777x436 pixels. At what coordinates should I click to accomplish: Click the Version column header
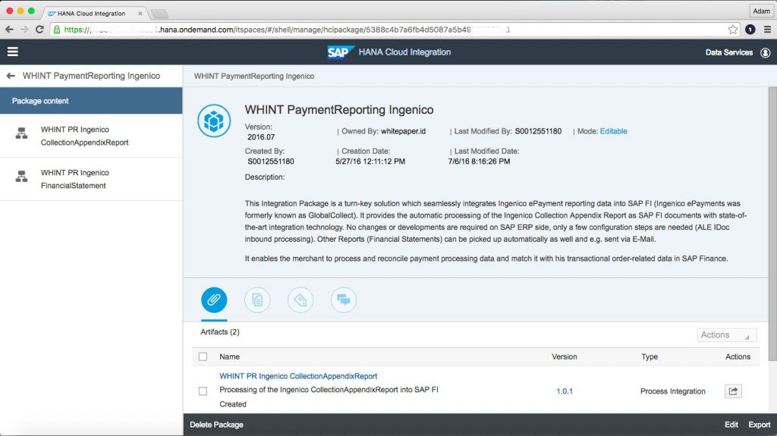click(565, 356)
